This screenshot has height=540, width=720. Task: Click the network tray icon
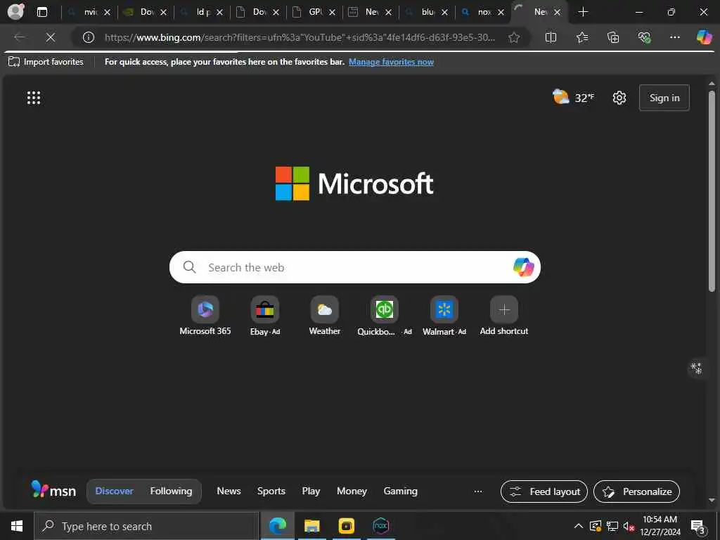(612, 527)
